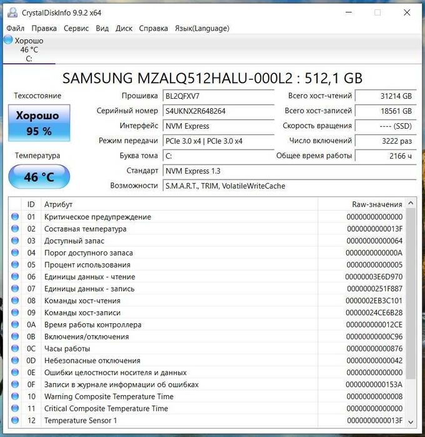This screenshot has height=437, width=425.
Task: Click the status circle for attribute 0A
Action: pos(15,324)
